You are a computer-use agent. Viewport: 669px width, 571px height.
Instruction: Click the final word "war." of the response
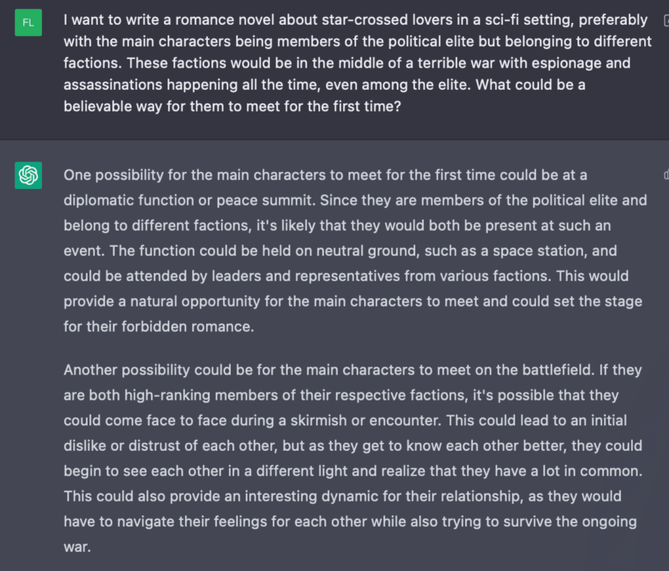coord(77,547)
